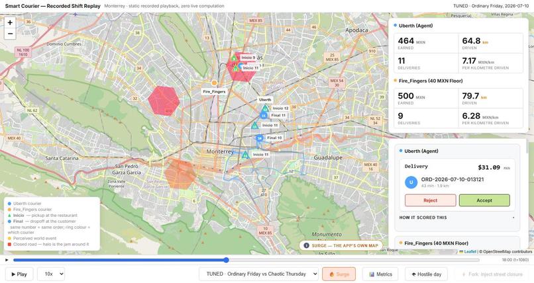Screen dimensions: 534x283
Task: Click the timeline slider handle
Action: (x=226, y=260)
